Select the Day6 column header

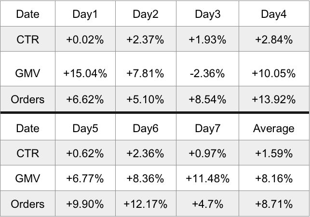click(x=145, y=128)
